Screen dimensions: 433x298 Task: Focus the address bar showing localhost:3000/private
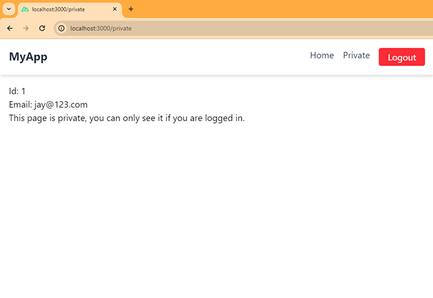(x=243, y=28)
